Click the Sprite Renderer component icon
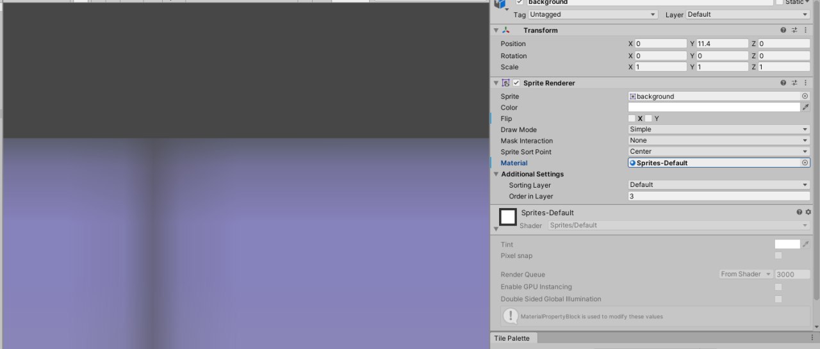 point(506,83)
